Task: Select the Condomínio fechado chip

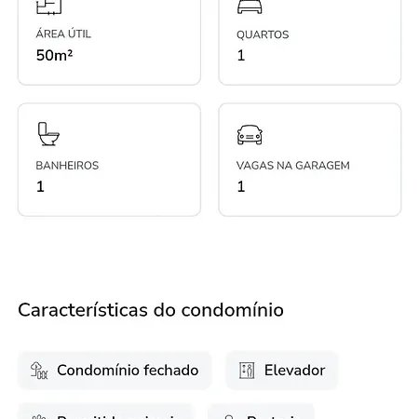Action: click(x=115, y=371)
